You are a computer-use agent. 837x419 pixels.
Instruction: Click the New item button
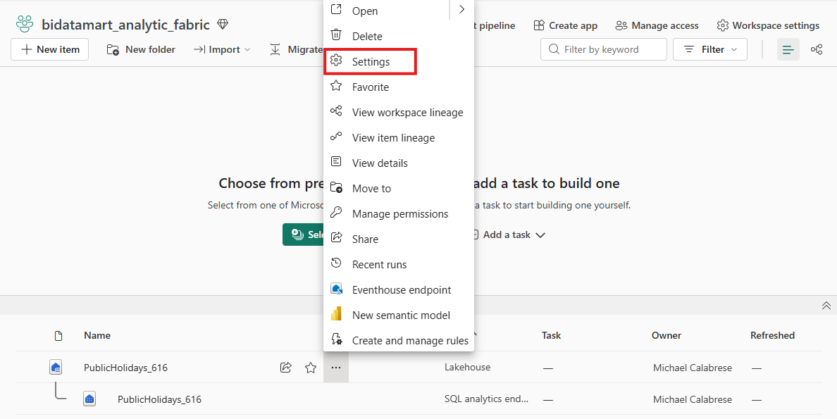(x=49, y=49)
